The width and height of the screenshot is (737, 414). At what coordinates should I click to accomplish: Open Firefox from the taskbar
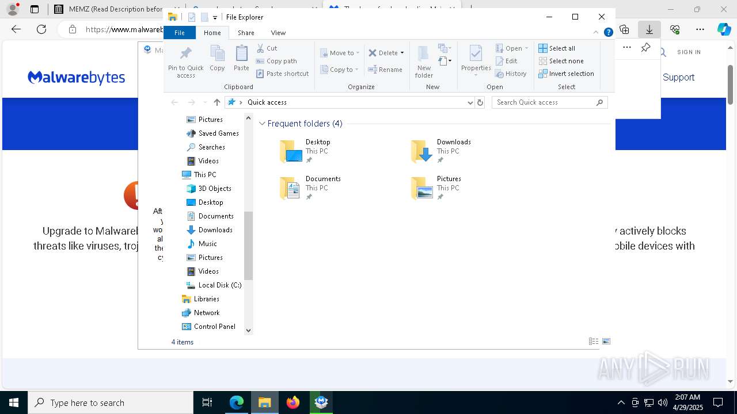(x=293, y=402)
